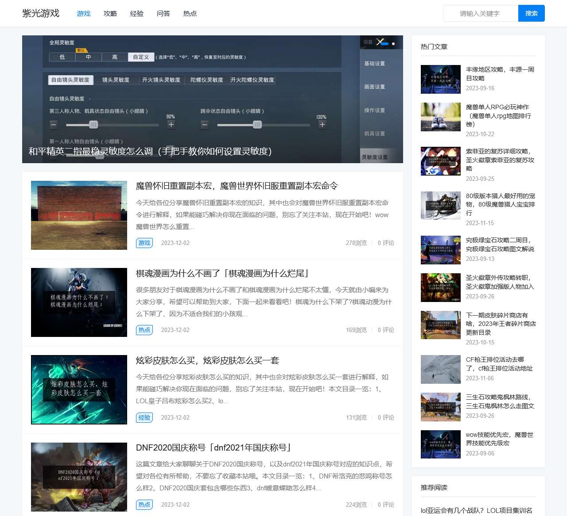
Task: Open the wow技能优先宏 sidebar article
Action: coord(499,439)
